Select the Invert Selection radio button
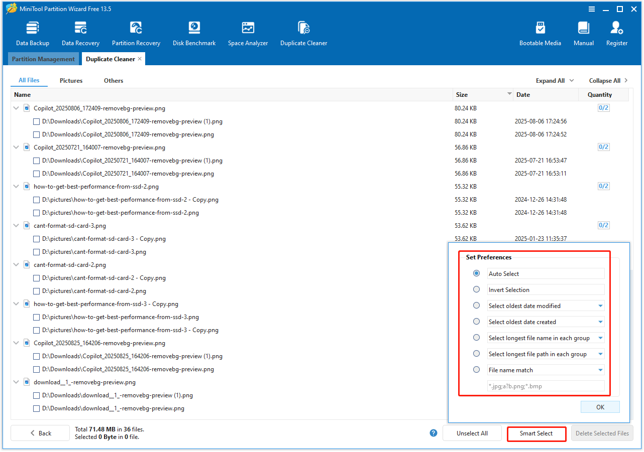 pyautogui.click(x=476, y=289)
